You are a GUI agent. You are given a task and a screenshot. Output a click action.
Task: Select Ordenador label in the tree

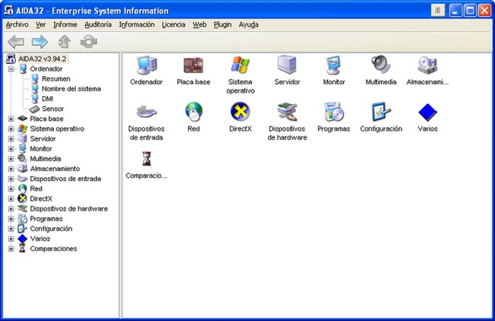tap(46, 69)
